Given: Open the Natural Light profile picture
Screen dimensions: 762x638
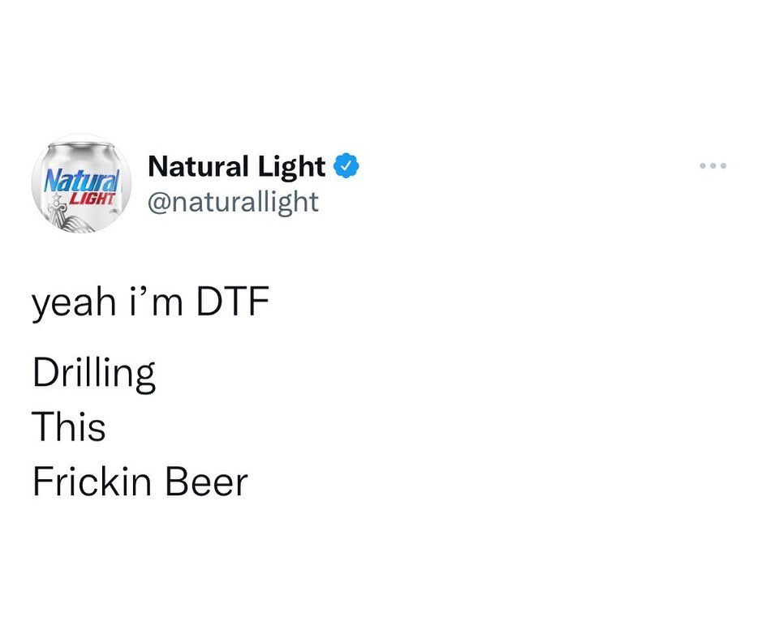Looking at the screenshot, I should 82,184.
